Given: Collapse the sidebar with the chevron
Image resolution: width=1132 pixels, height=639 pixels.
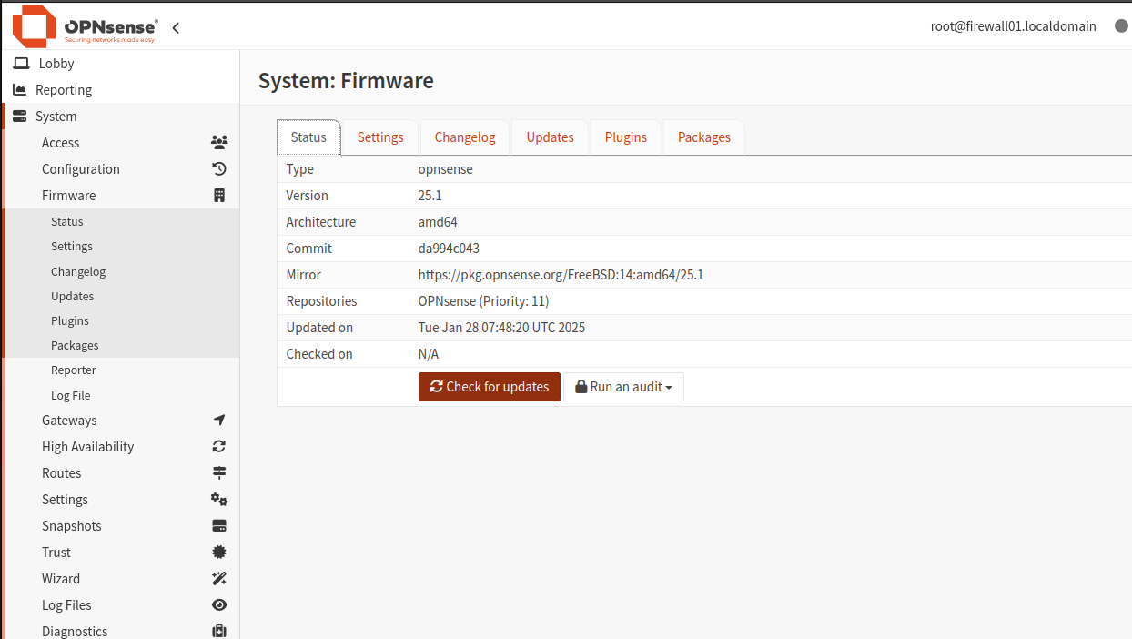Looking at the screenshot, I should tap(176, 28).
